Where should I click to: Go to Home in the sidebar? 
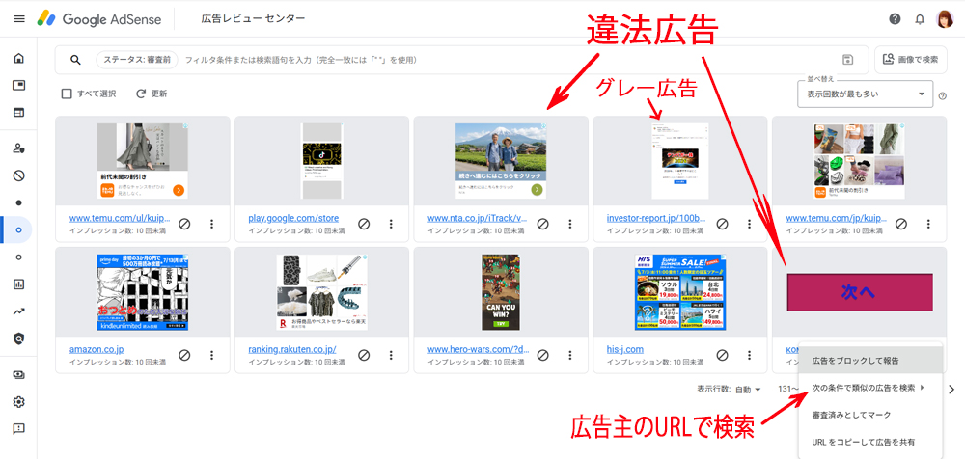pyautogui.click(x=19, y=59)
